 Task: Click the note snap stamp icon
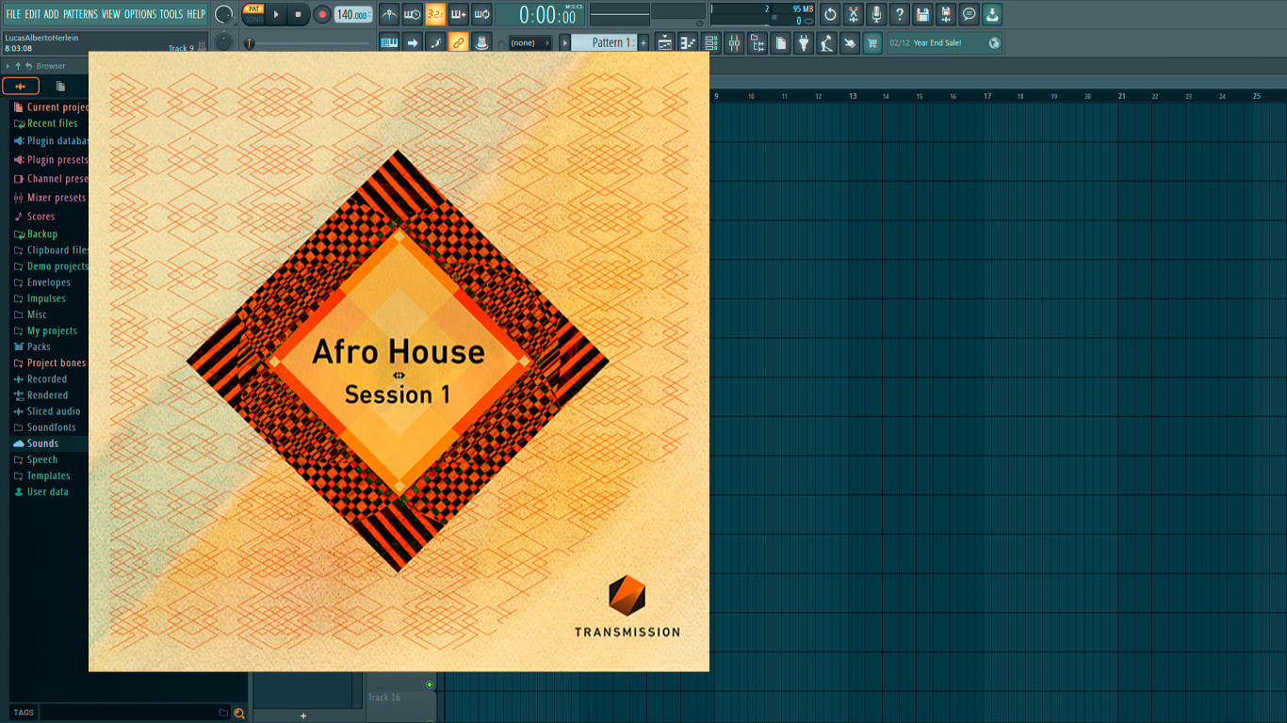click(481, 42)
